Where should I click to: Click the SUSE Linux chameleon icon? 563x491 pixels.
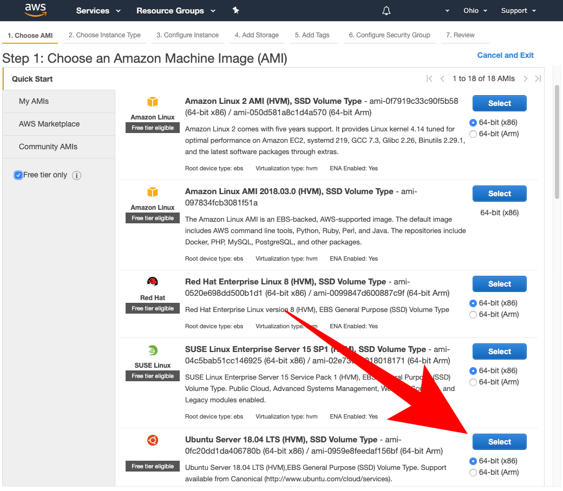pos(153,350)
